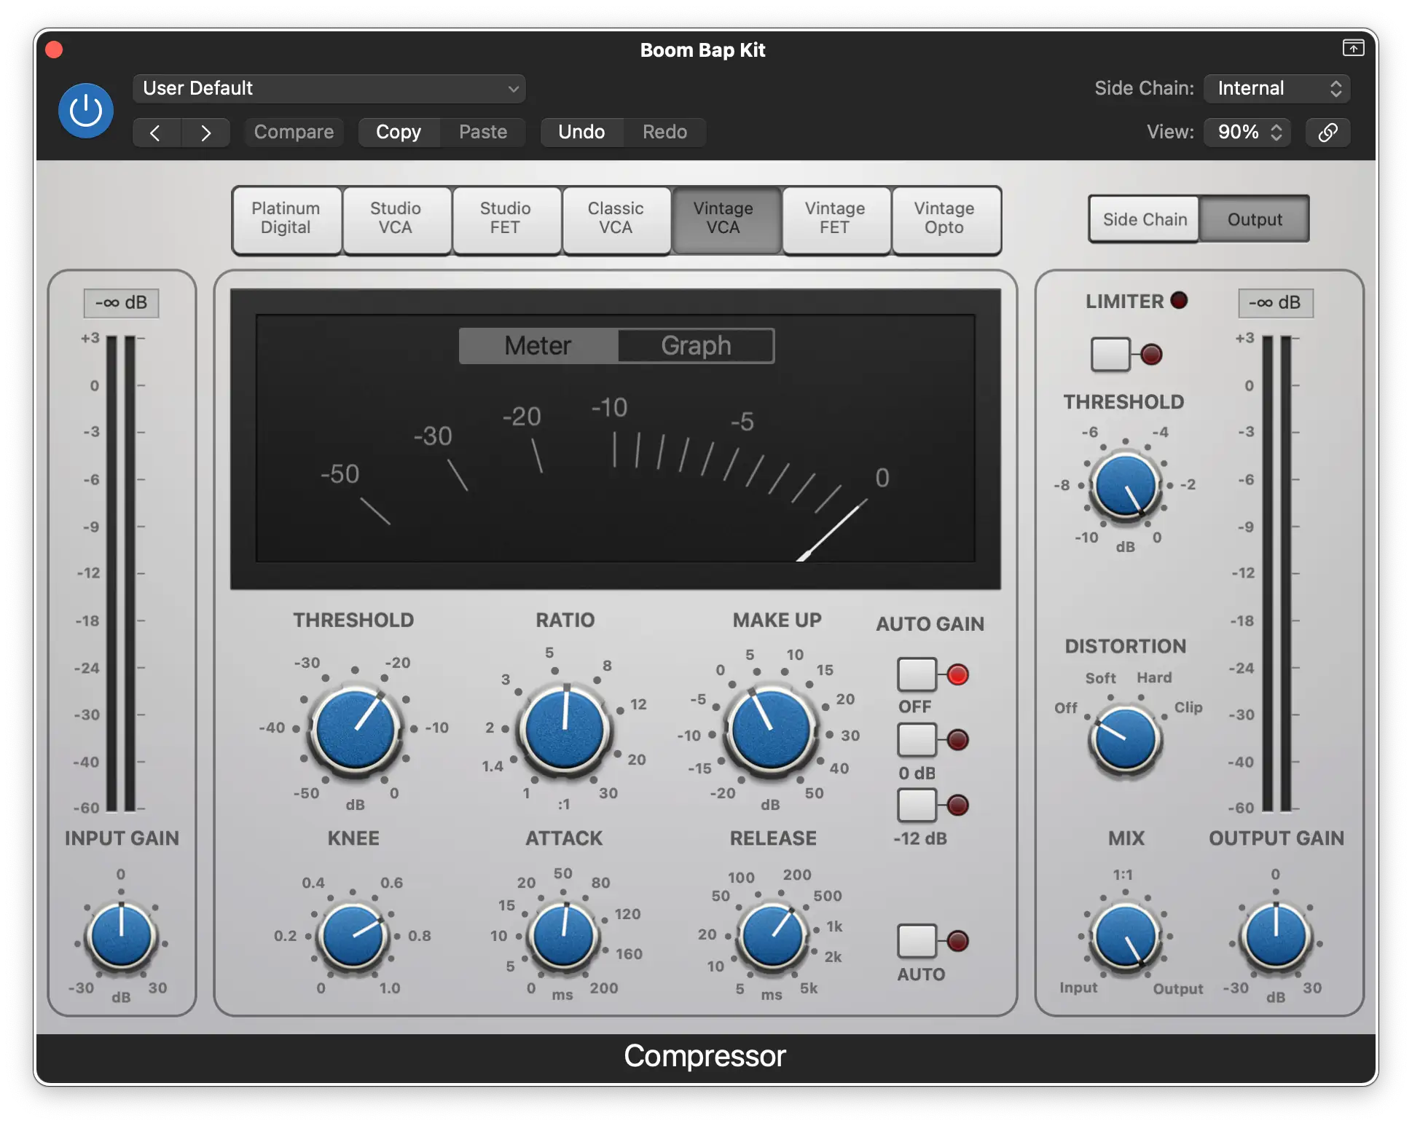1412x1126 pixels.
Task: Open the Side Chain Internal dropdown
Action: click(x=1276, y=89)
